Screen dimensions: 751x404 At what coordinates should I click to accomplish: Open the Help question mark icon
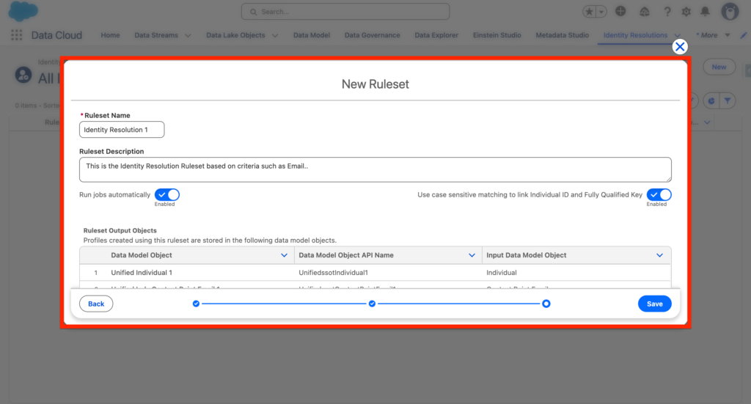pyautogui.click(x=667, y=12)
